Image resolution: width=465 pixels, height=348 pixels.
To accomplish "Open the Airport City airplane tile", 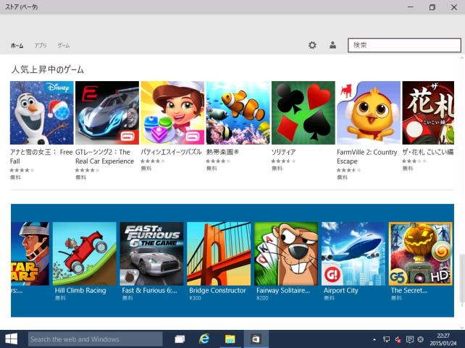I will pos(353,253).
